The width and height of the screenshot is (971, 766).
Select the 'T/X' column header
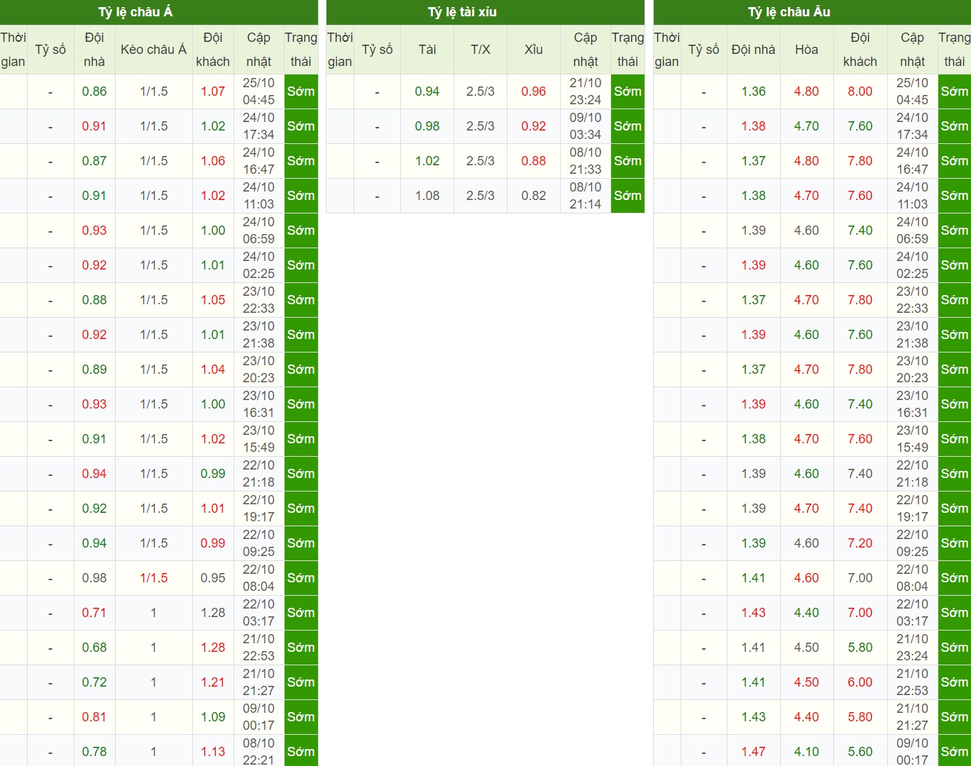(481, 50)
